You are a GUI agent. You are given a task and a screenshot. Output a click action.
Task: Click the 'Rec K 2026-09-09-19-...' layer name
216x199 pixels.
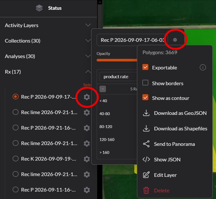[x=49, y=159]
